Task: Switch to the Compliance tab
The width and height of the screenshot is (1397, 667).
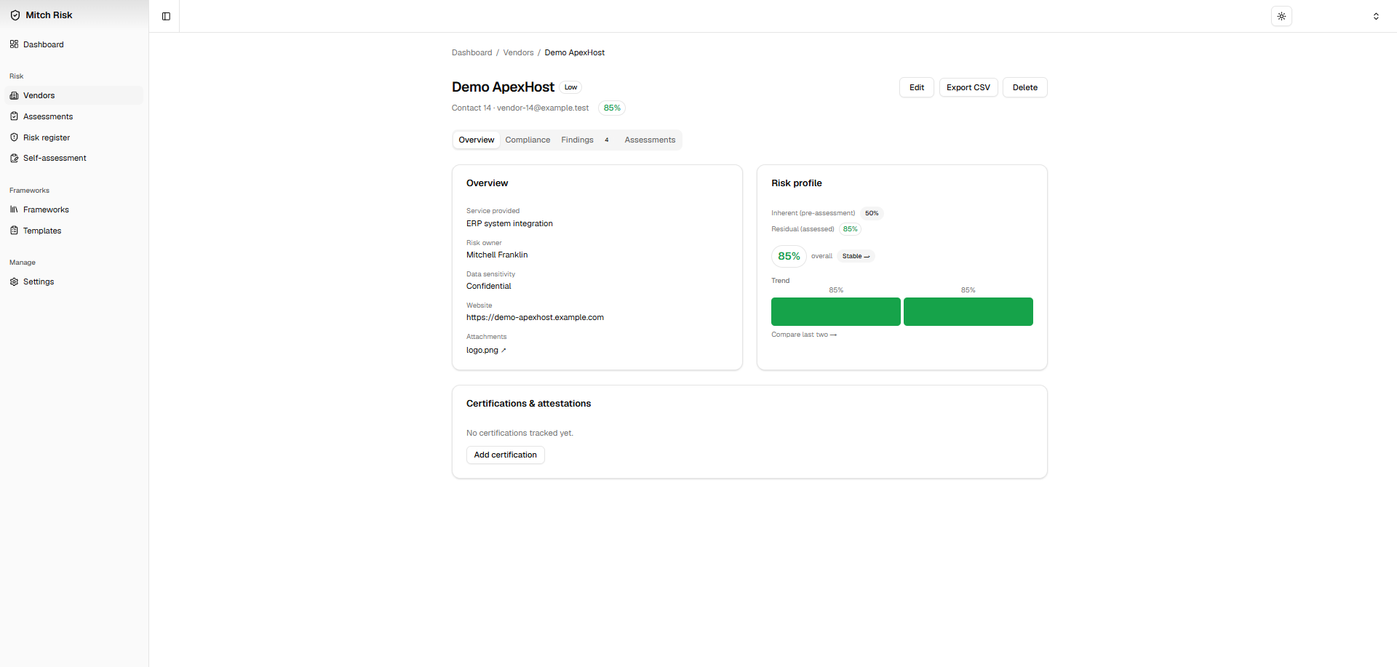Action: coord(528,140)
